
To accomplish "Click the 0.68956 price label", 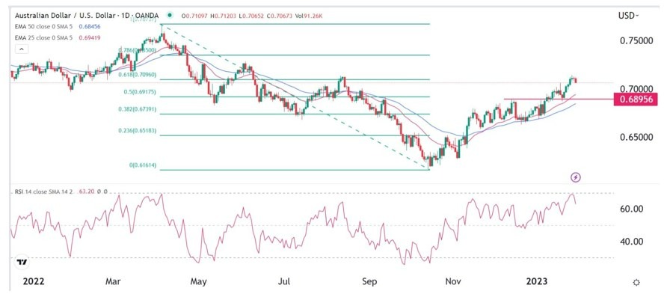I will pyautogui.click(x=636, y=100).
